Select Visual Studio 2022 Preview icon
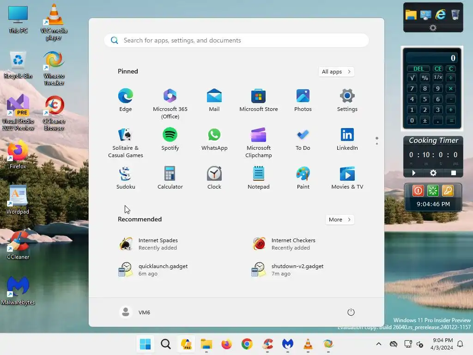473x355 pixels. pos(18,113)
